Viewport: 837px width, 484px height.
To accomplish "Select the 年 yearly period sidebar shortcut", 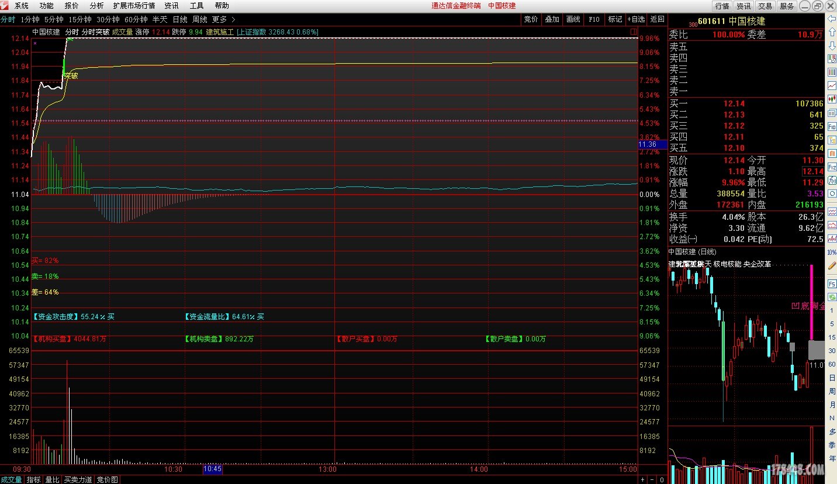I will [x=832, y=458].
